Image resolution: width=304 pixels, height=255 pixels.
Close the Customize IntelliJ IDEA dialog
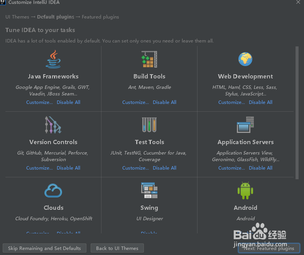tap(298, 2)
